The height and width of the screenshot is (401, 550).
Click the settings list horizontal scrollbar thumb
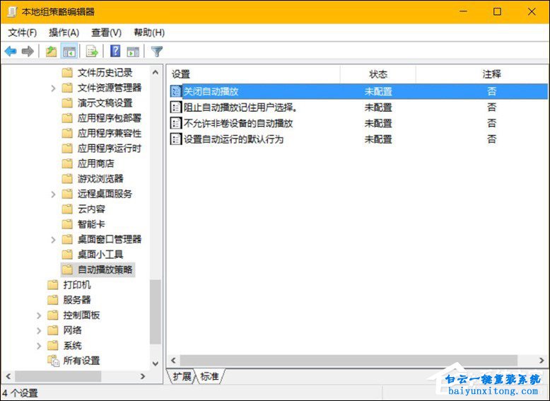point(349,360)
